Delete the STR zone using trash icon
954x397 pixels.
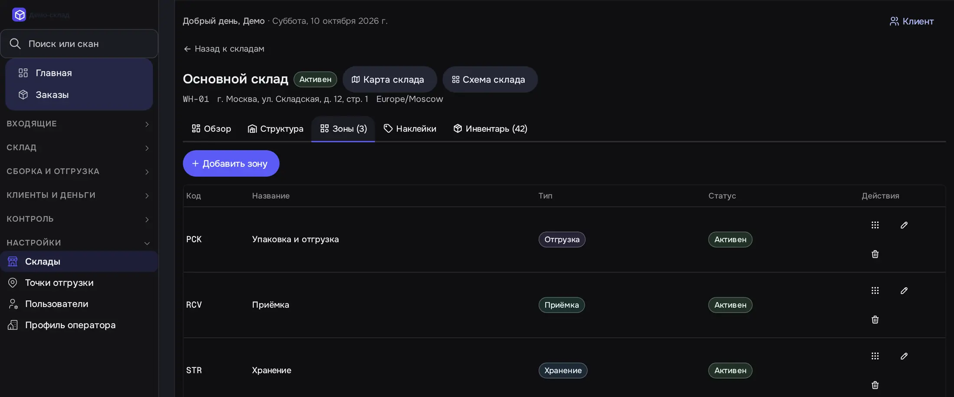875,385
